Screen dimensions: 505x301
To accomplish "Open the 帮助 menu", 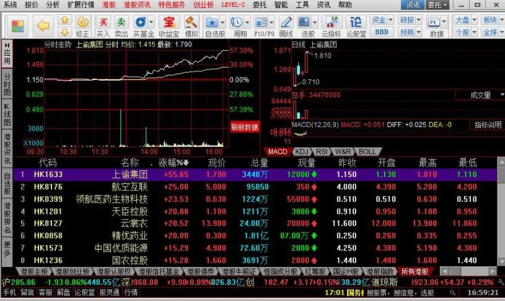I will click(x=345, y=5).
